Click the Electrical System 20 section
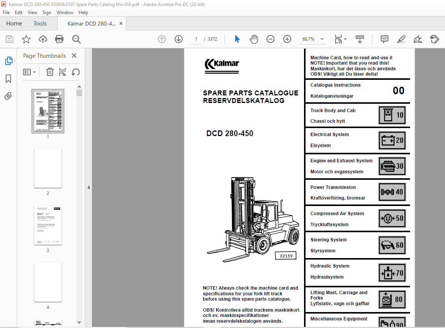 pyautogui.click(x=358, y=140)
